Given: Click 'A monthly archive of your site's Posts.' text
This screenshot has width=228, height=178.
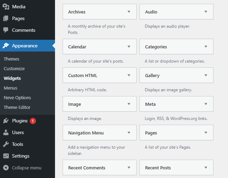Looking at the screenshot, I should point(97,29).
